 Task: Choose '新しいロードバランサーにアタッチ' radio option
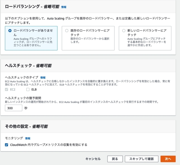pyautogui.click(x=124, y=31)
